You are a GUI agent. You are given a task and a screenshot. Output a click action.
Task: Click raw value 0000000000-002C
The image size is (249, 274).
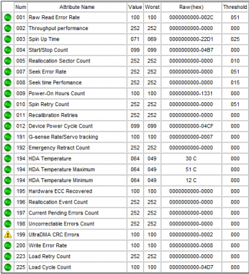(x=191, y=17)
